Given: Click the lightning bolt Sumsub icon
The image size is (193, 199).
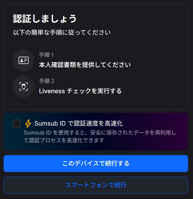Looking at the screenshot, I should click(28, 124).
